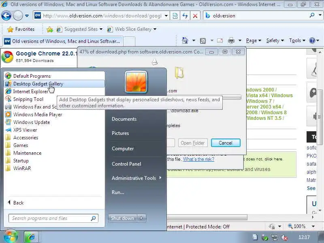The height and width of the screenshot is (243, 324).
Task: Click the user account picture
Action: (136, 82)
